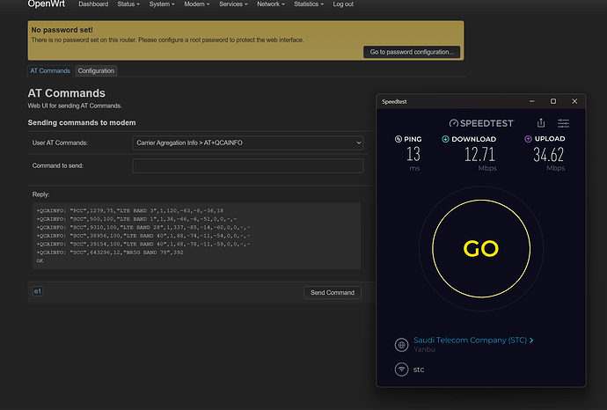Viewport: 607px width, 410px height.
Task: Click the No password set! heading
Action: [62, 30]
